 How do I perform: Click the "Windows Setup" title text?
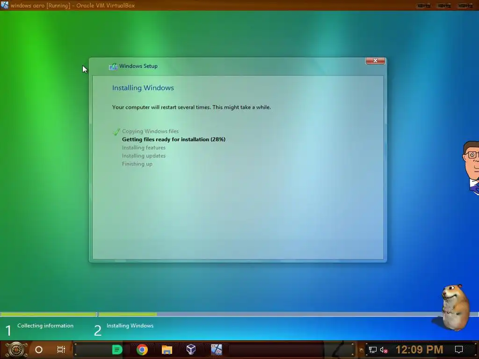138,66
